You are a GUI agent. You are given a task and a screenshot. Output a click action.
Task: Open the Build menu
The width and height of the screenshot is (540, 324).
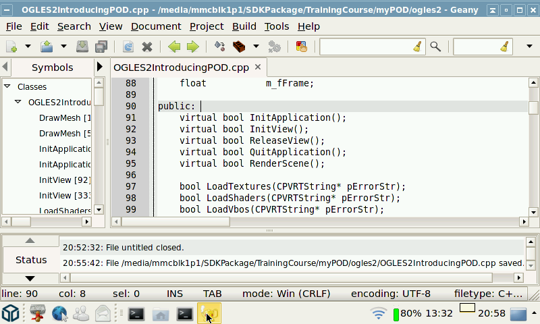(244, 26)
